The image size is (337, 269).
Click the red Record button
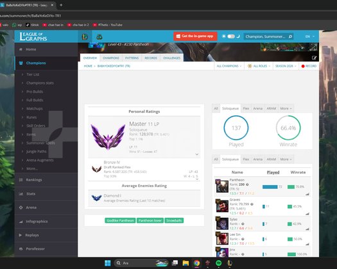coord(309,66)
